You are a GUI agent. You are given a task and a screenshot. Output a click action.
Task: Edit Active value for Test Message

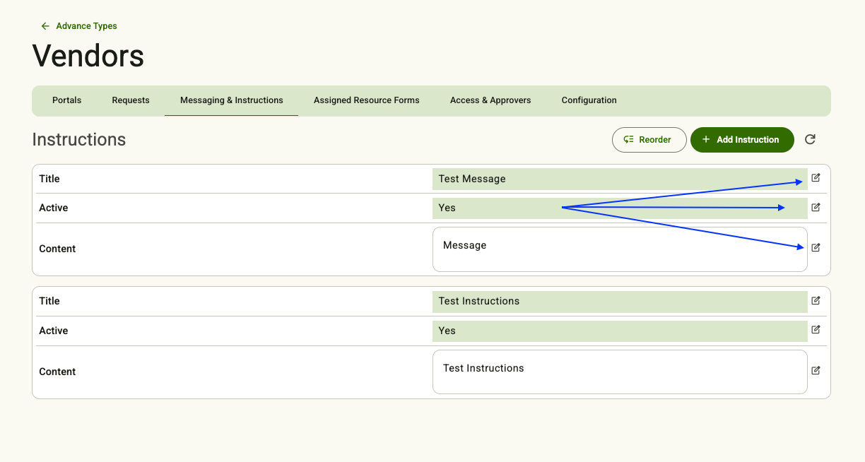816,208
